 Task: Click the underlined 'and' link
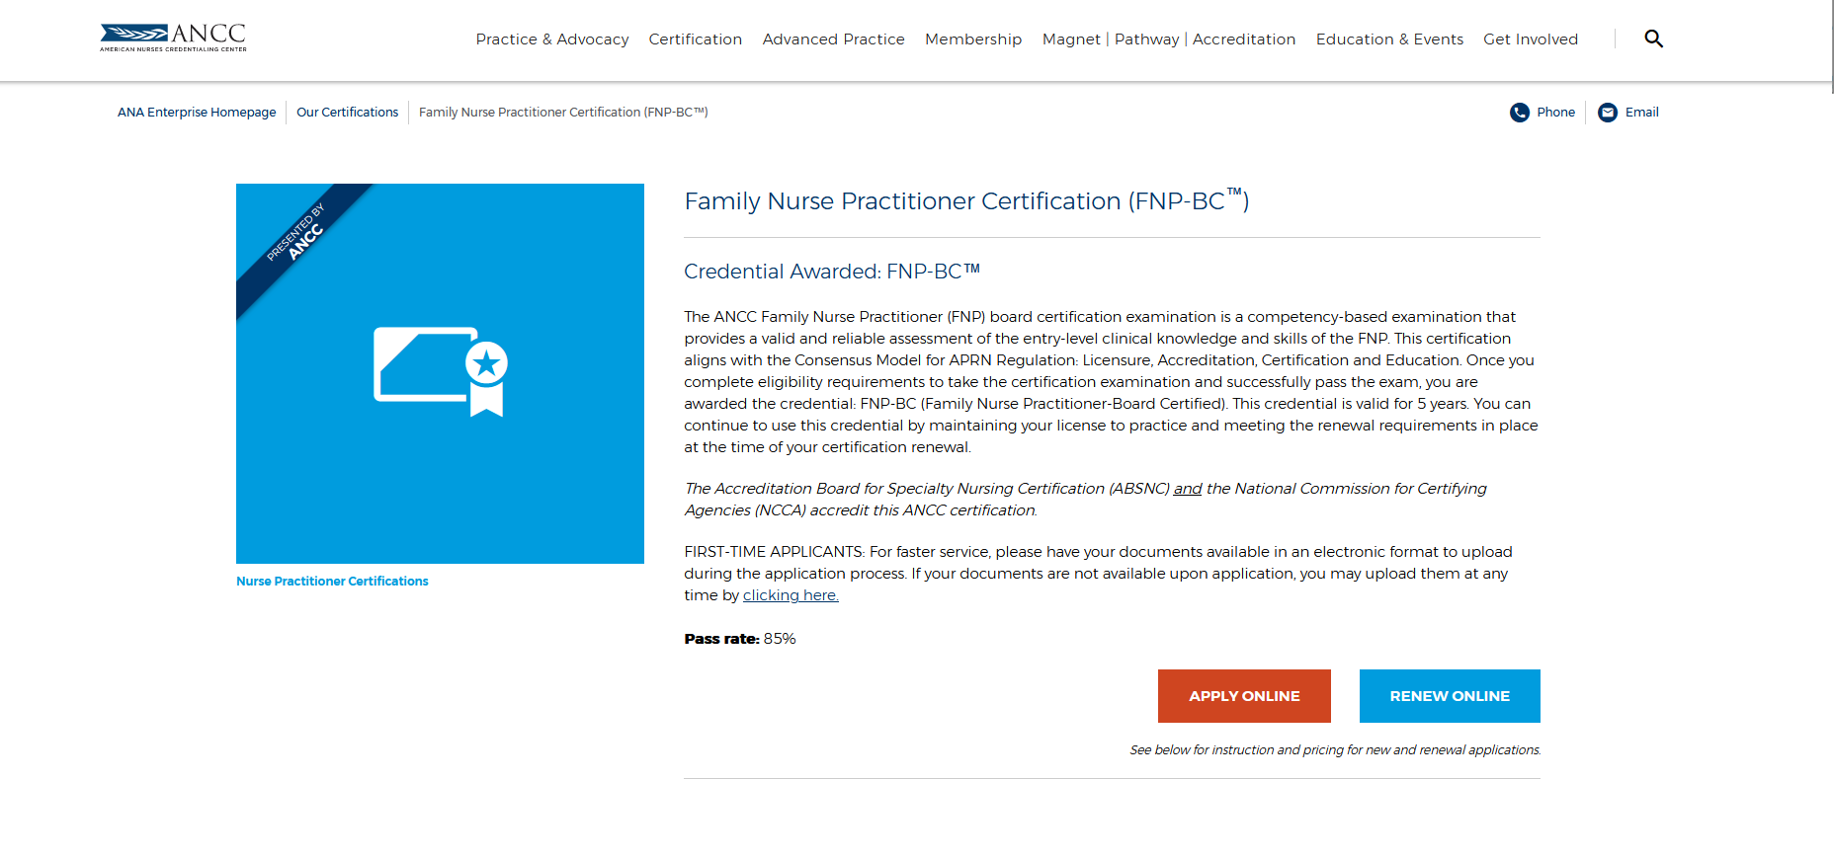tap(1188, 489)
